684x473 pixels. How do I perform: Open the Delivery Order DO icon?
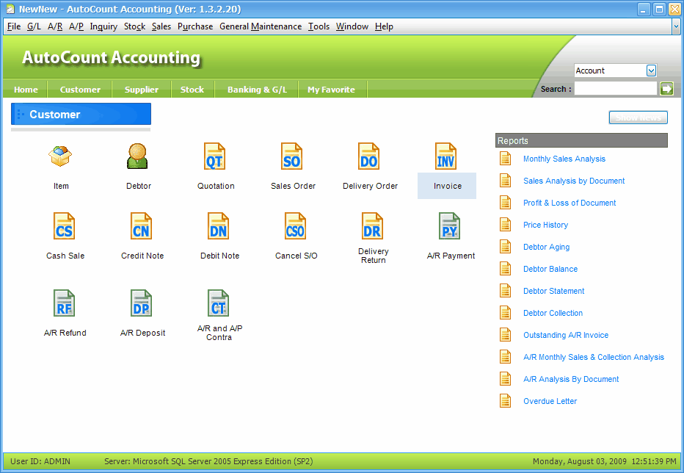[x=369, y=156]
